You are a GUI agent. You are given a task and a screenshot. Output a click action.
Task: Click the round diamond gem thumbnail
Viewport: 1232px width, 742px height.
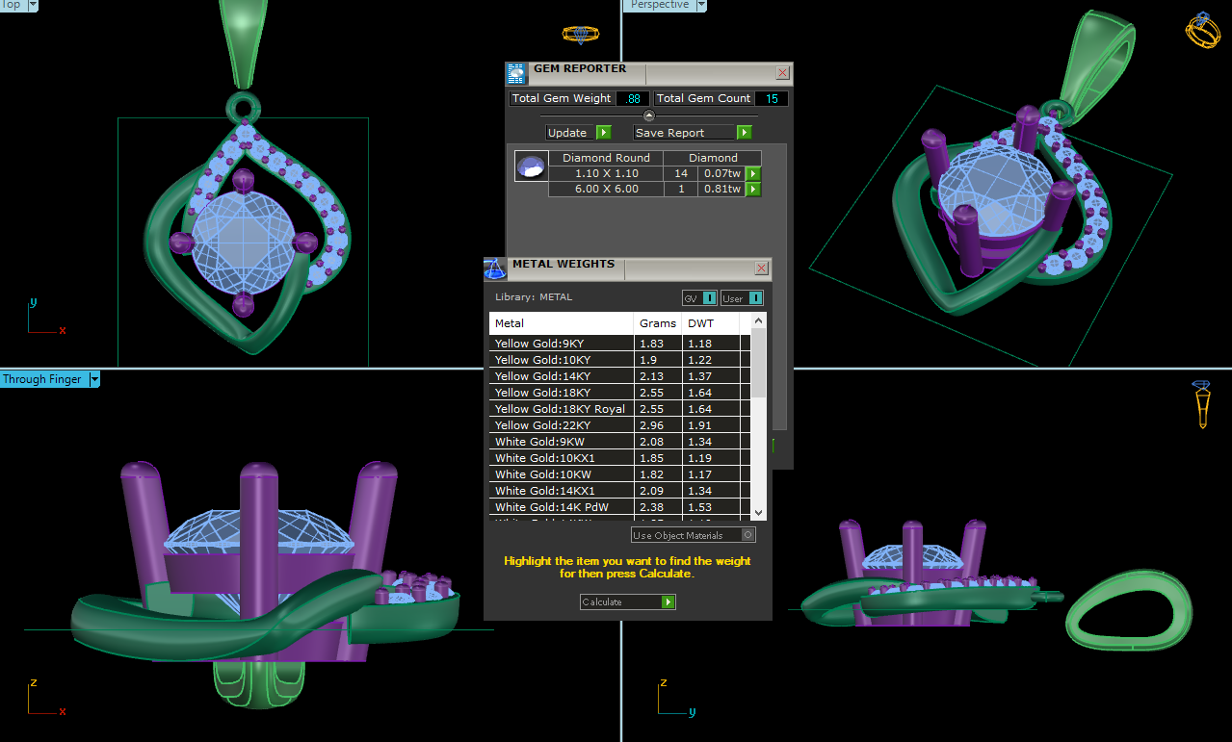[531, 167]
